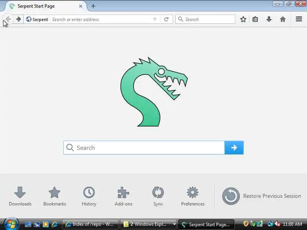Click Restore Previous Session
The image size is (307, 230).
point(261,196)
